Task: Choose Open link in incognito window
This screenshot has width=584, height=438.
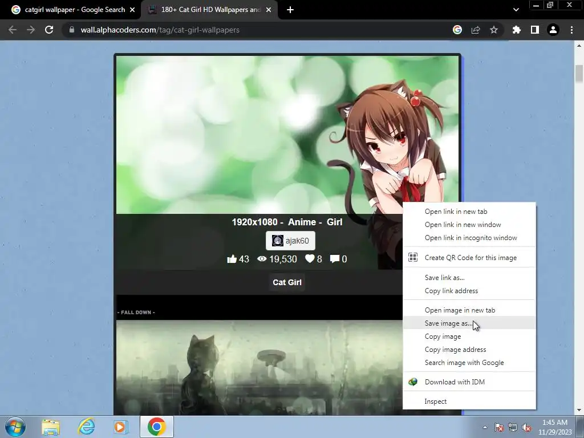Action: point(469,238)
